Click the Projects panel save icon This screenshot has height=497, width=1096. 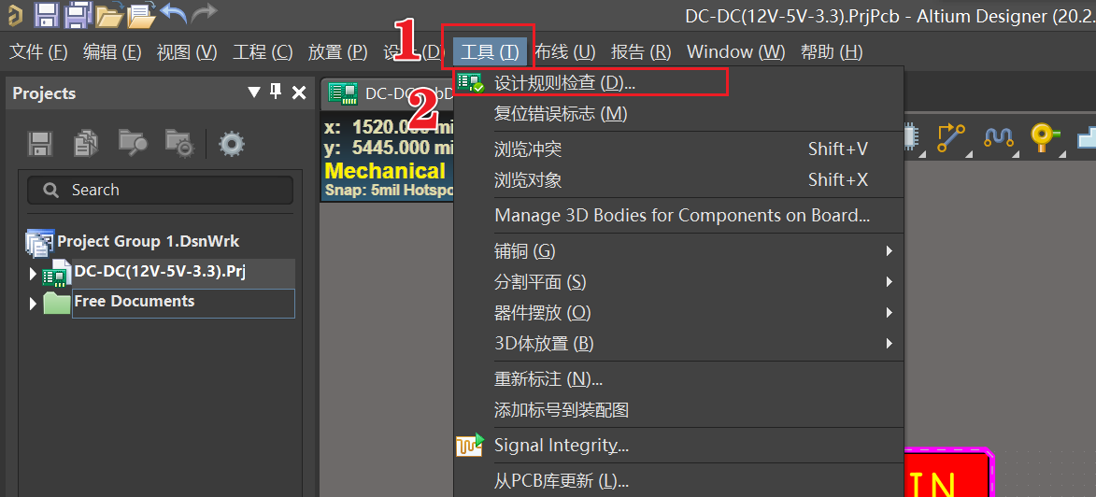coord(40,144)
